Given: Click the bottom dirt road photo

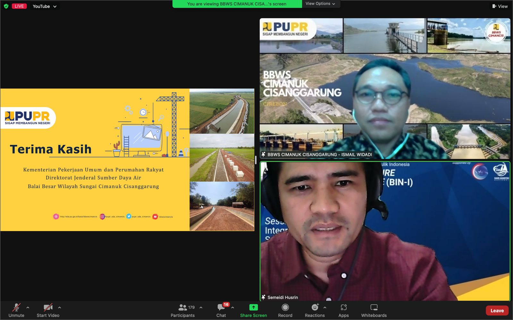Looking at the screenshot, I should pyautogui.click(x=222, y=206).
